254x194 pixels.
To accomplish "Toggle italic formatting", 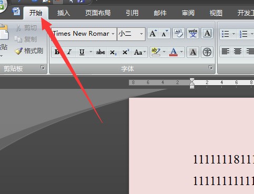I will pos(70,52).
